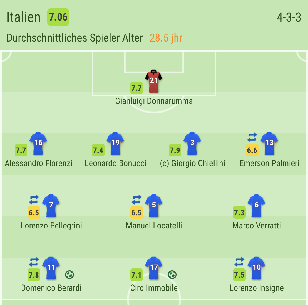Screen dimensions: 308x305
Task: Click the goal ball icon beside Berardi
Action: 69,275
